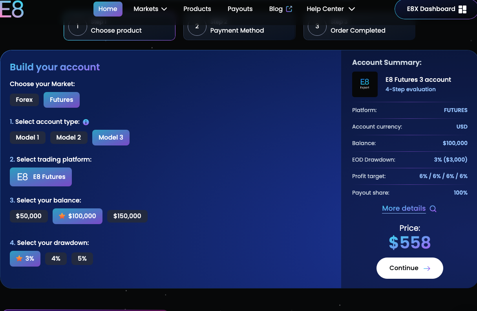This screenshot has width=477, height=311.
Task: Expand the Markets dropdown menu
Action: point(150,9)
